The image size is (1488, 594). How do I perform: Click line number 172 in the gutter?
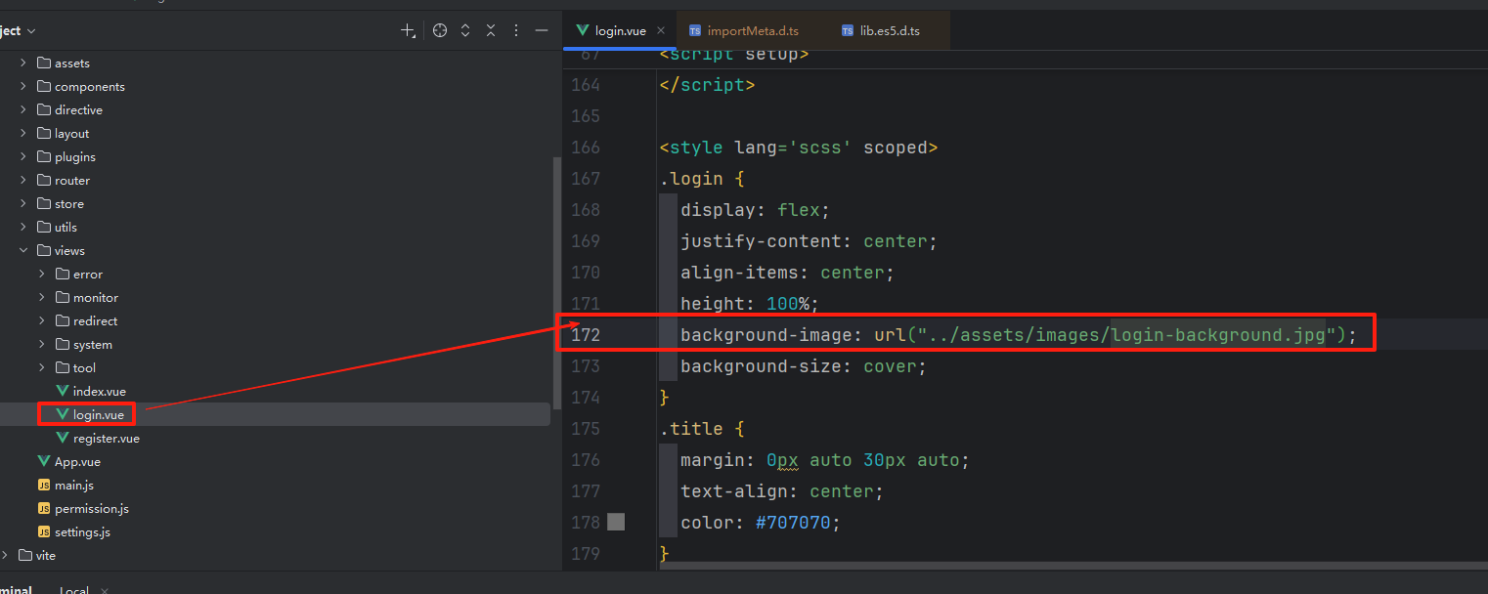tap(586, 335)
